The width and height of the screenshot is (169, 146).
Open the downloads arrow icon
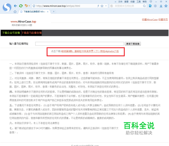pyautogui.click(x=161, y=6)
